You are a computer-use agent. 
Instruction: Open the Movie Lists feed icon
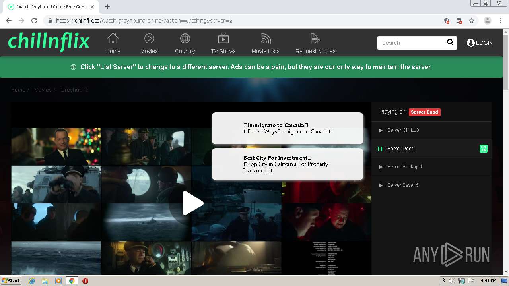pos(266,39)
